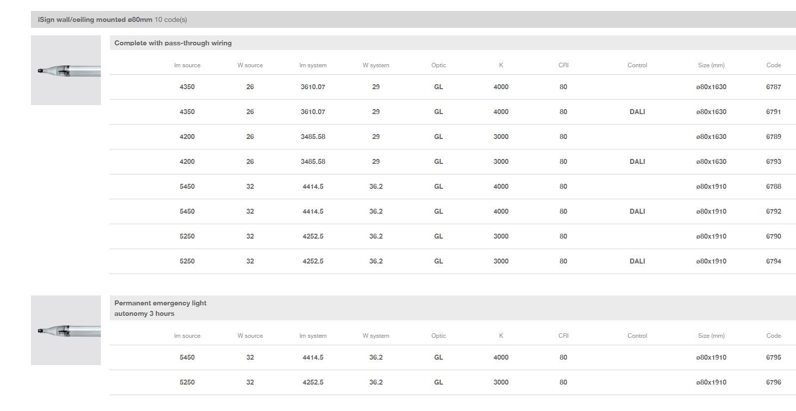Screen dimensions: 796x411
Task: Click the permanent emergency light product thumbnail
Action: point(66,330)
